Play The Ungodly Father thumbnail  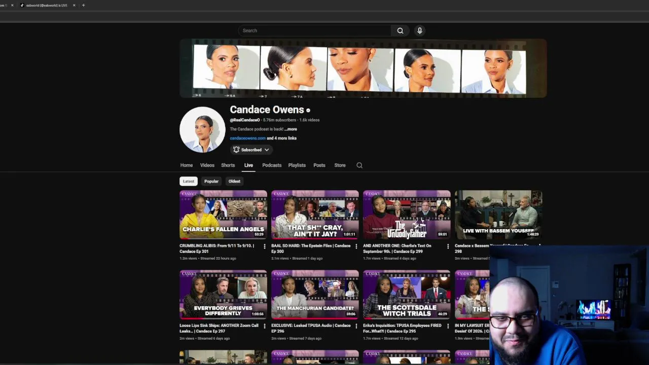pyautogui.click(x=407, y=214)
